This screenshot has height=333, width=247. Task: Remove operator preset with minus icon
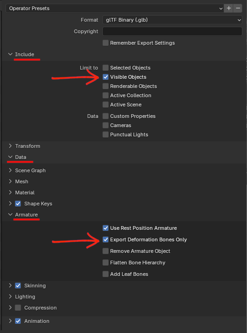238,8
